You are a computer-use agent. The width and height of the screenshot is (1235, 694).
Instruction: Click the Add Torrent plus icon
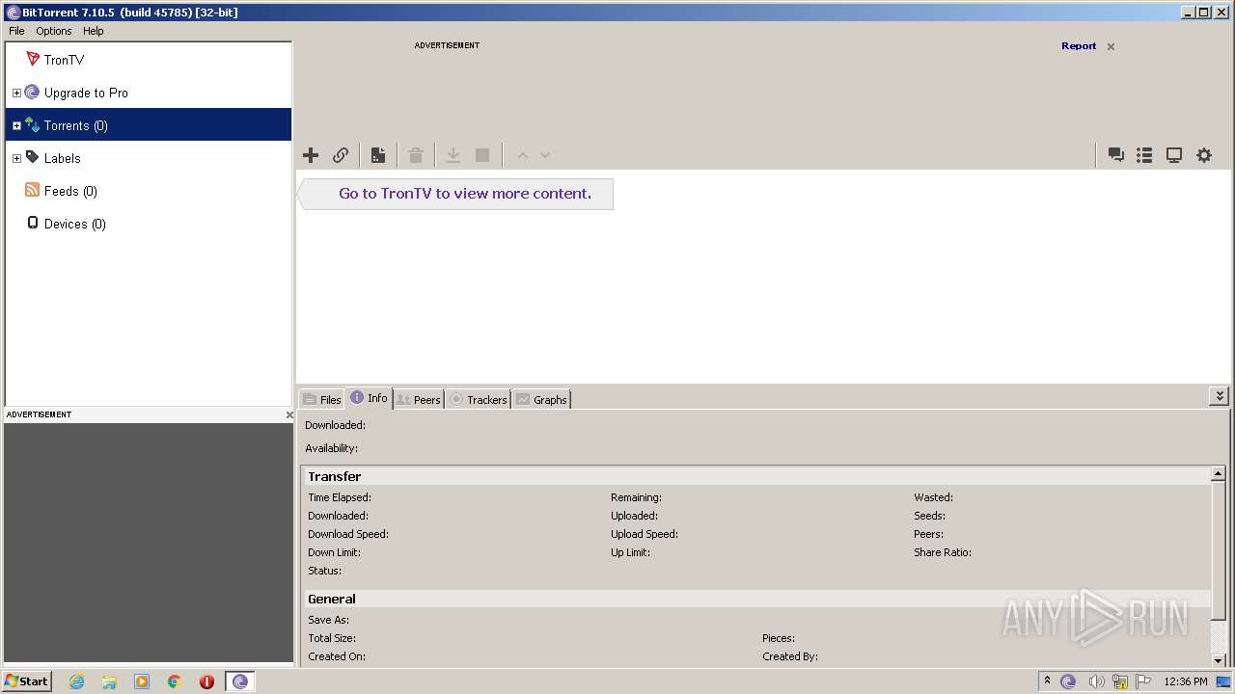pyautogui.click(x=311, y=155)
